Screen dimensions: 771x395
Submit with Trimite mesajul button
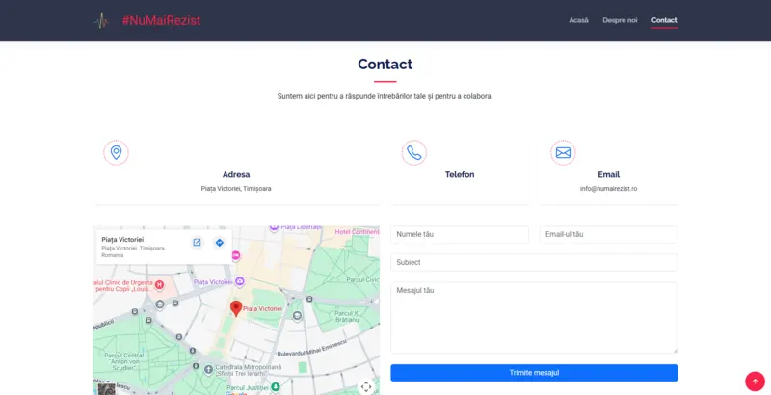pos(534,373)
